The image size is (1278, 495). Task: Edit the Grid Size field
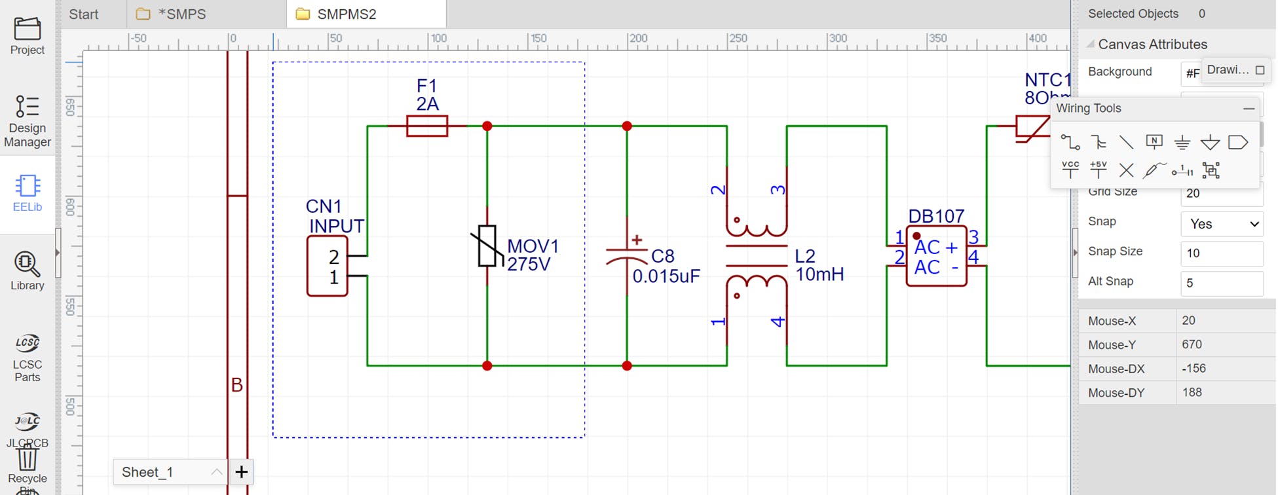click(1222, 194)
